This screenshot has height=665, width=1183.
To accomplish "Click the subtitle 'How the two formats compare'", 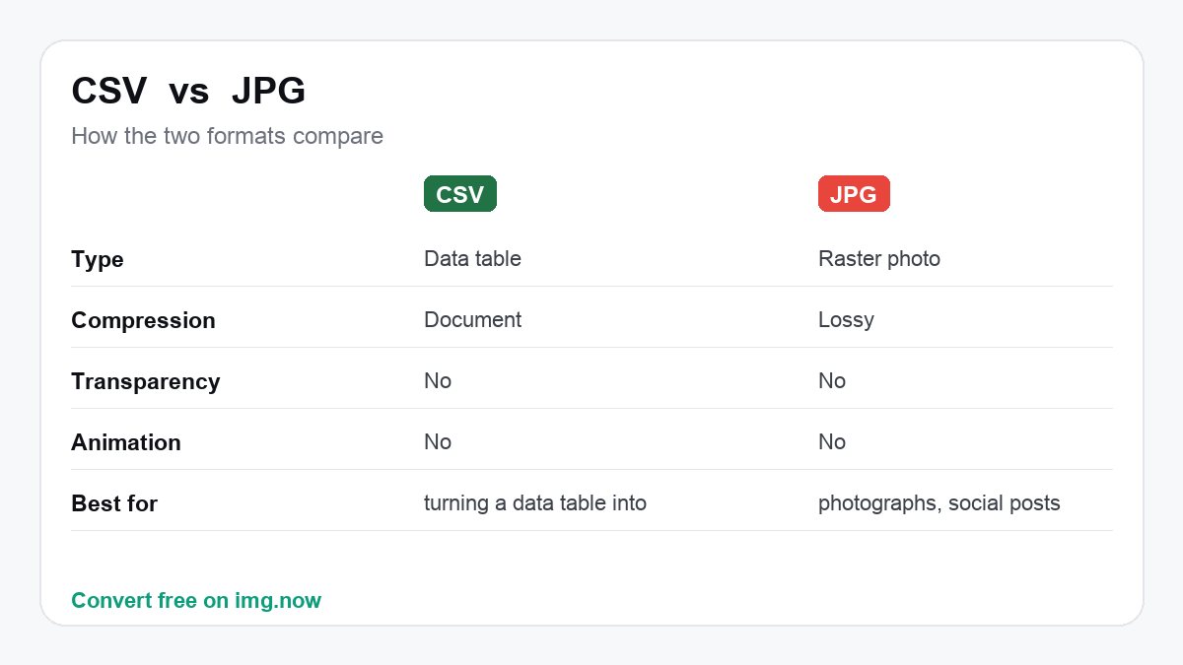I will (227, 136).
